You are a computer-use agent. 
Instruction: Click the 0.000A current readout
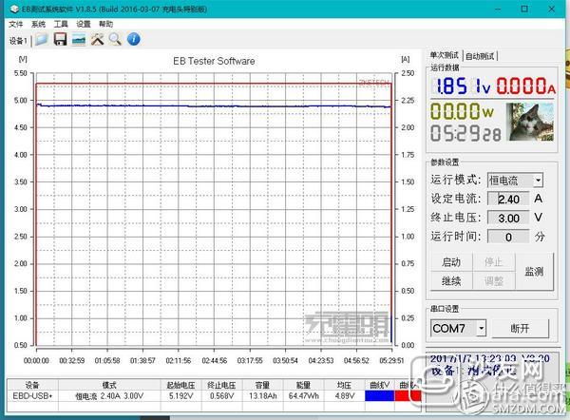tap(526, 86)
